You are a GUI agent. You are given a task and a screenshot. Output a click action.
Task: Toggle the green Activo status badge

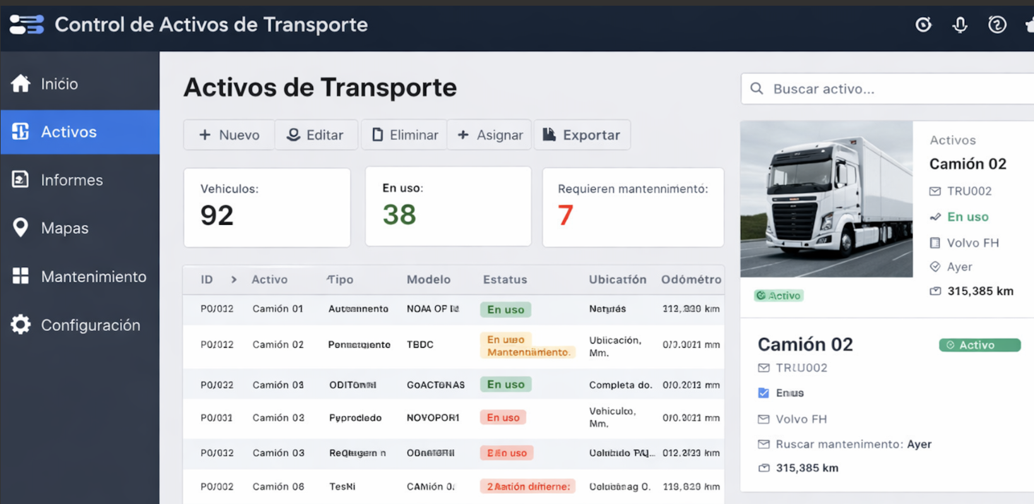tap(979, 345)
